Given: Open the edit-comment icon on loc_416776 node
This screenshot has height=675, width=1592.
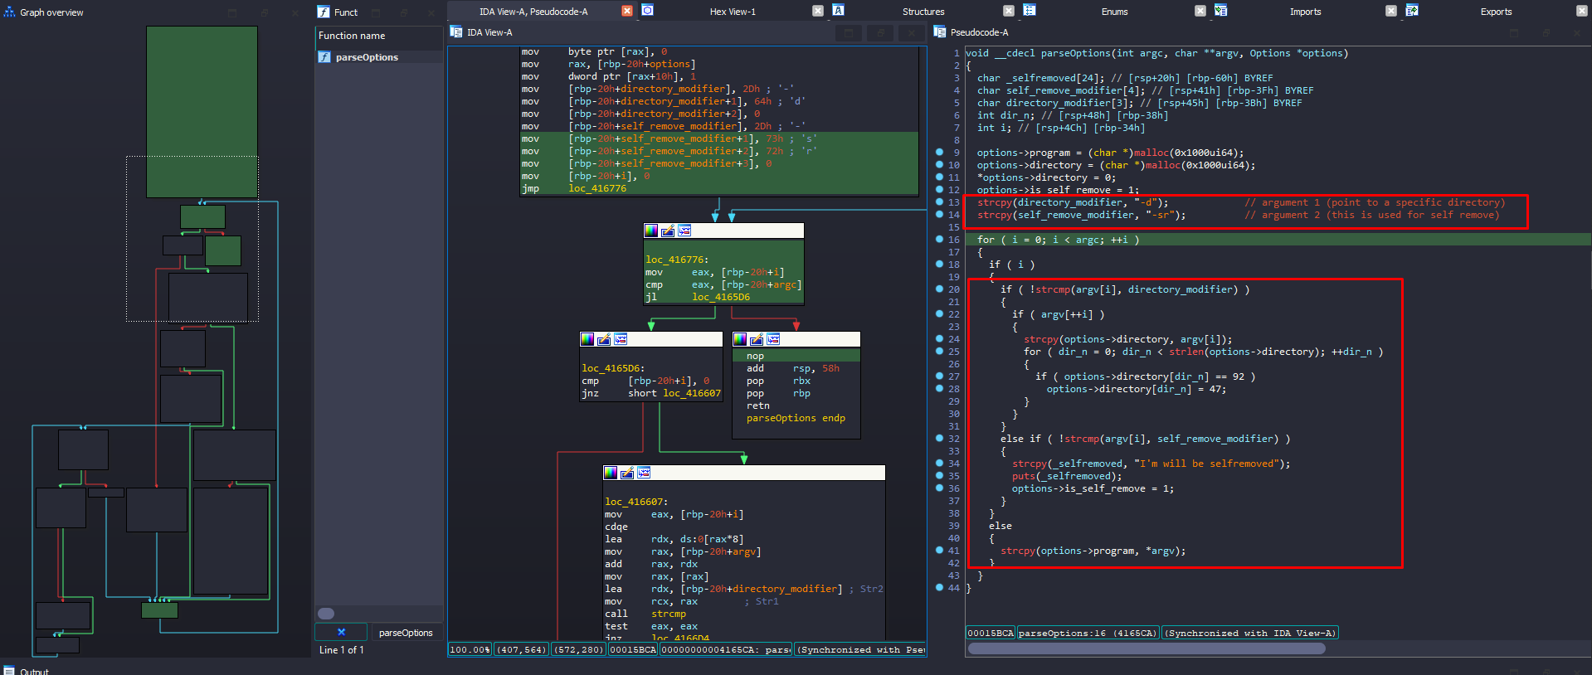Looking at the screenshot, I should tap(668, 231).
